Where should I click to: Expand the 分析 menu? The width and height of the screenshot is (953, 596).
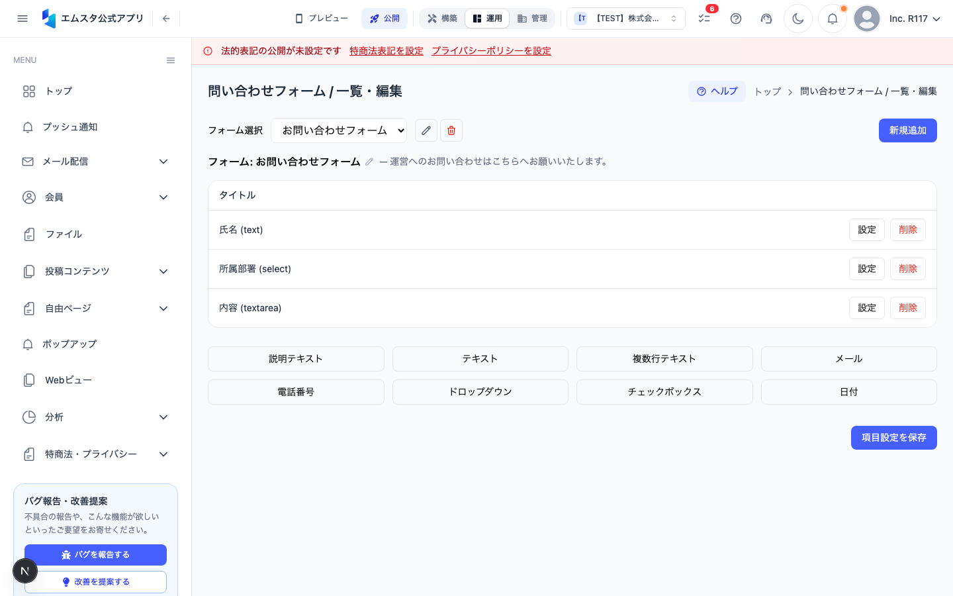(x=96, y=417)
